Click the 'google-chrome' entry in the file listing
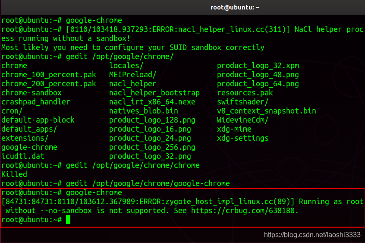The height and width of the screenshot is (243, 365). [x=29, y=147]
